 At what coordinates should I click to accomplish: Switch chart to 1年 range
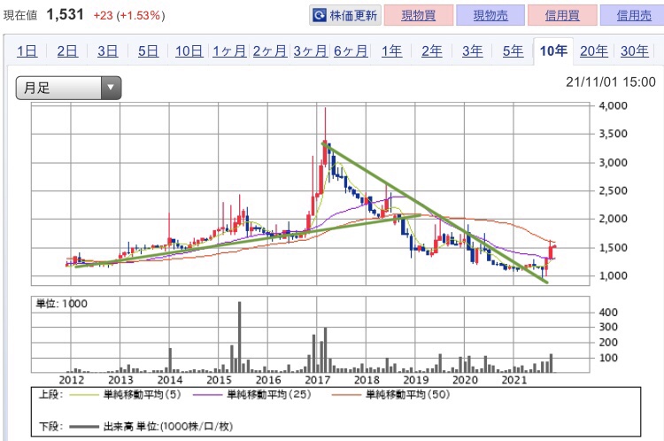coord(391,51)
